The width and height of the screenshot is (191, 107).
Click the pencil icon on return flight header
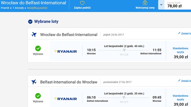tap(179, 81)
